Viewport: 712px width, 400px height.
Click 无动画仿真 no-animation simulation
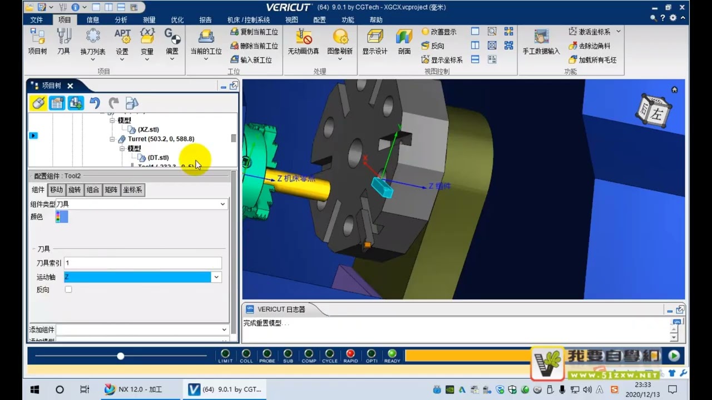[304, 42]
